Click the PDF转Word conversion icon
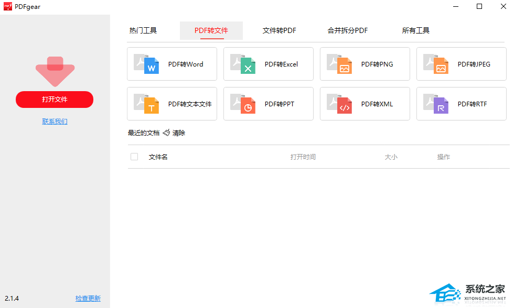514x308 pixels. [146, 64]
